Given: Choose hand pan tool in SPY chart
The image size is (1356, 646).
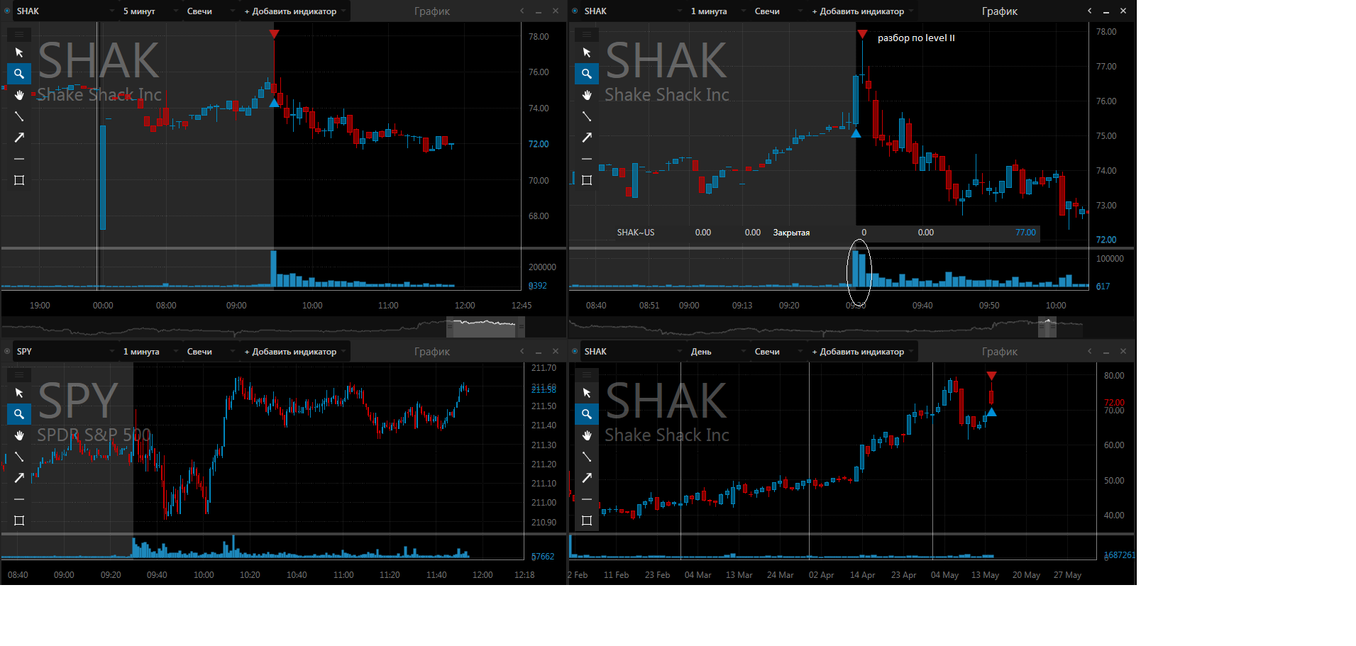Looking at the screenshot, I should pos(19,435).
